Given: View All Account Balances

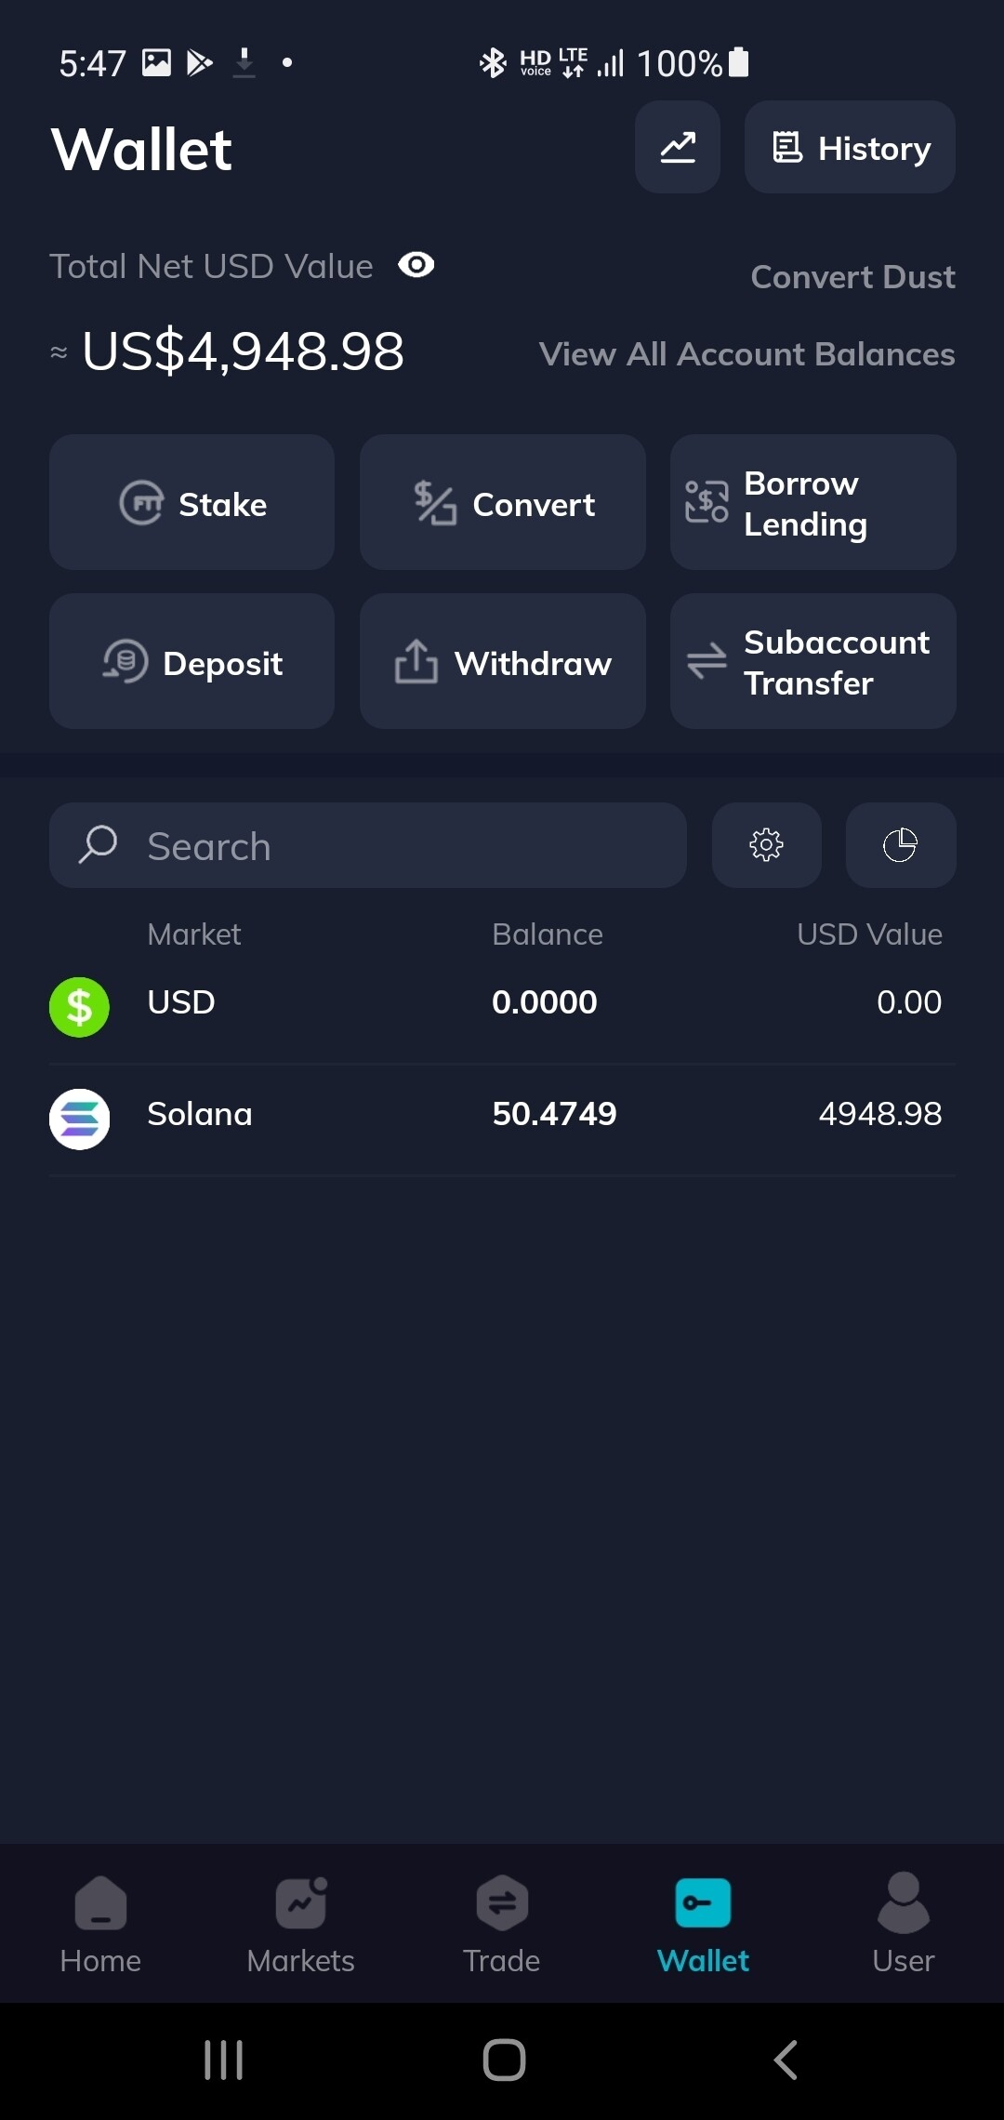Looking at the screenshot, I should coord(746,354).
